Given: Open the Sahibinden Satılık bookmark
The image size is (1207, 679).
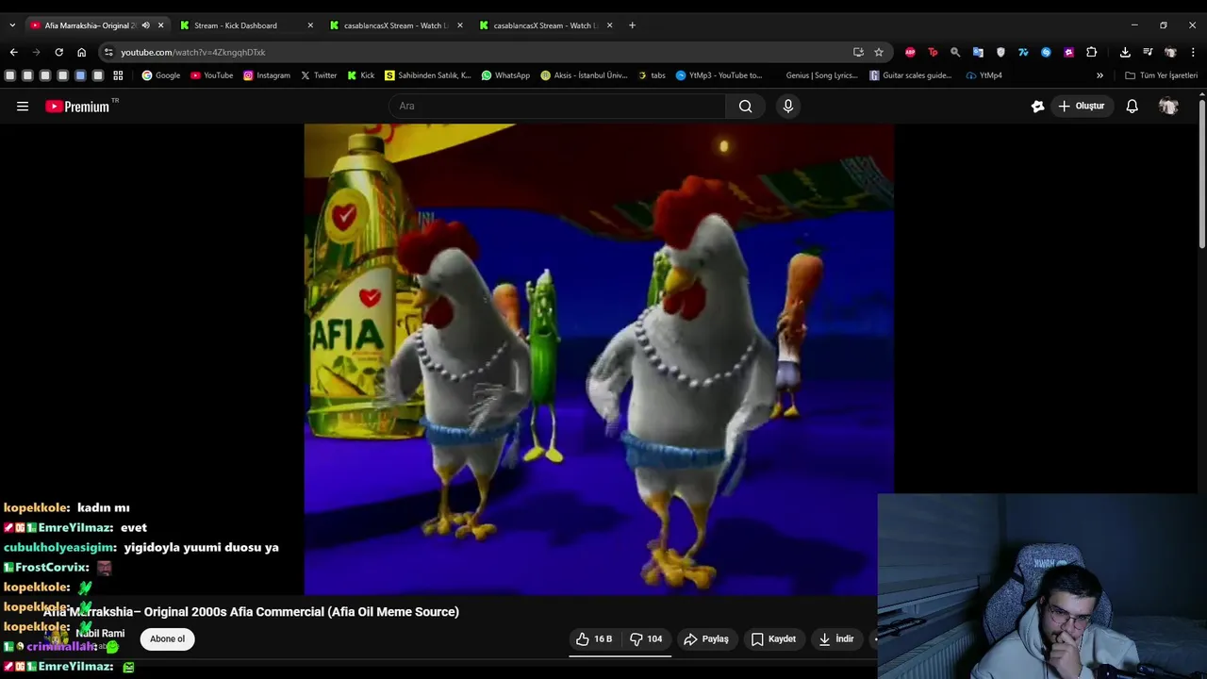Looking at the screenshot, I should coord(428,75).
